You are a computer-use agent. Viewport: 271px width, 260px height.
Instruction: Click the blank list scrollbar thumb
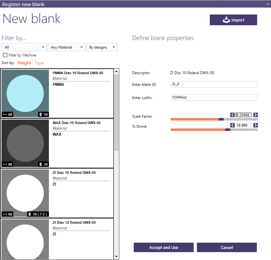(116, 113)
